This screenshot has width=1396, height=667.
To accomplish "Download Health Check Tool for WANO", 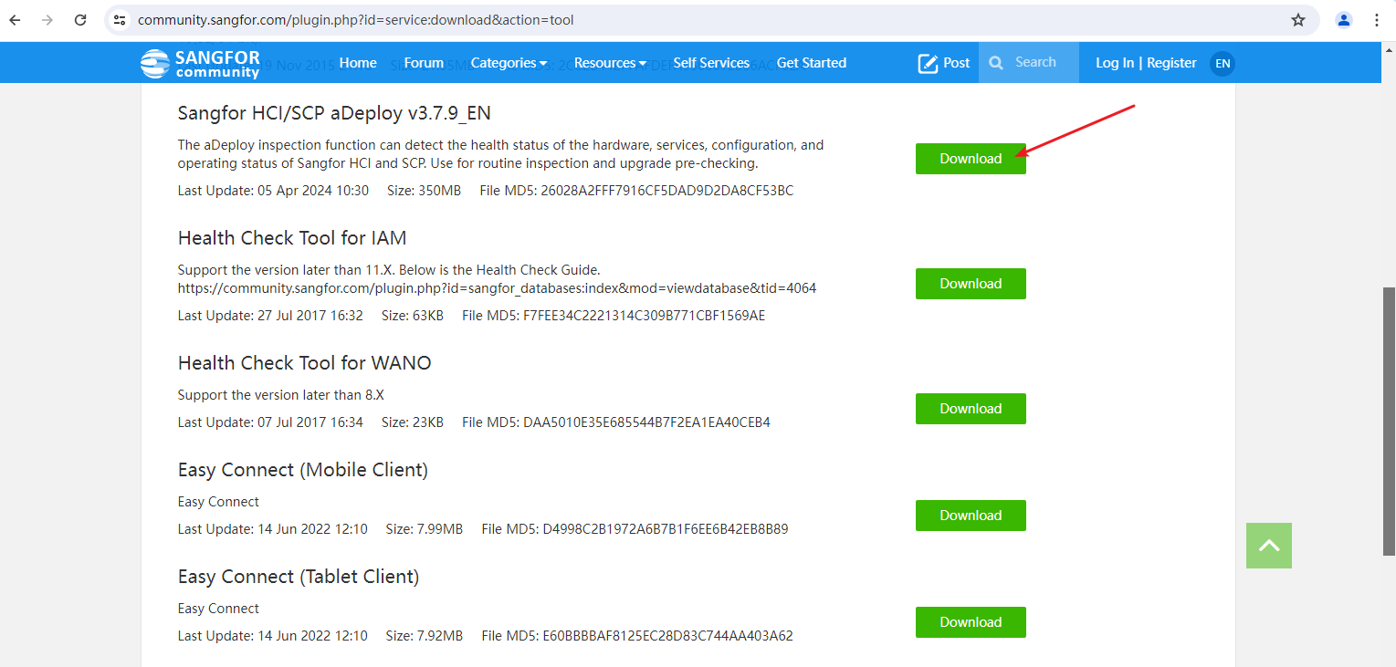I will pos(971,409).
